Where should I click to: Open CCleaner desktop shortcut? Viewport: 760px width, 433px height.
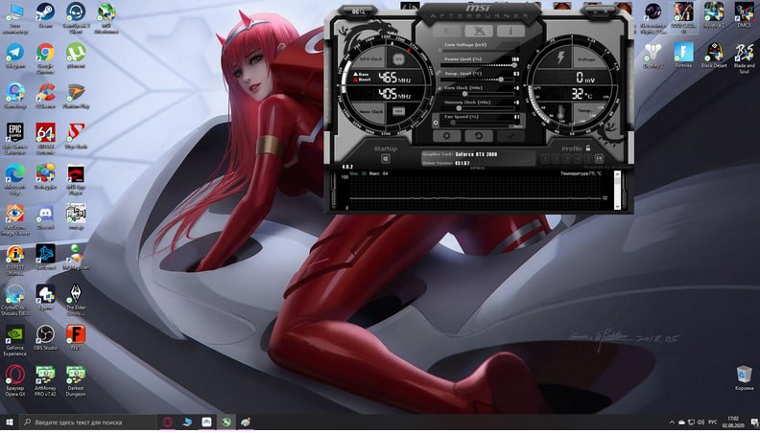[x=45, y=97]
